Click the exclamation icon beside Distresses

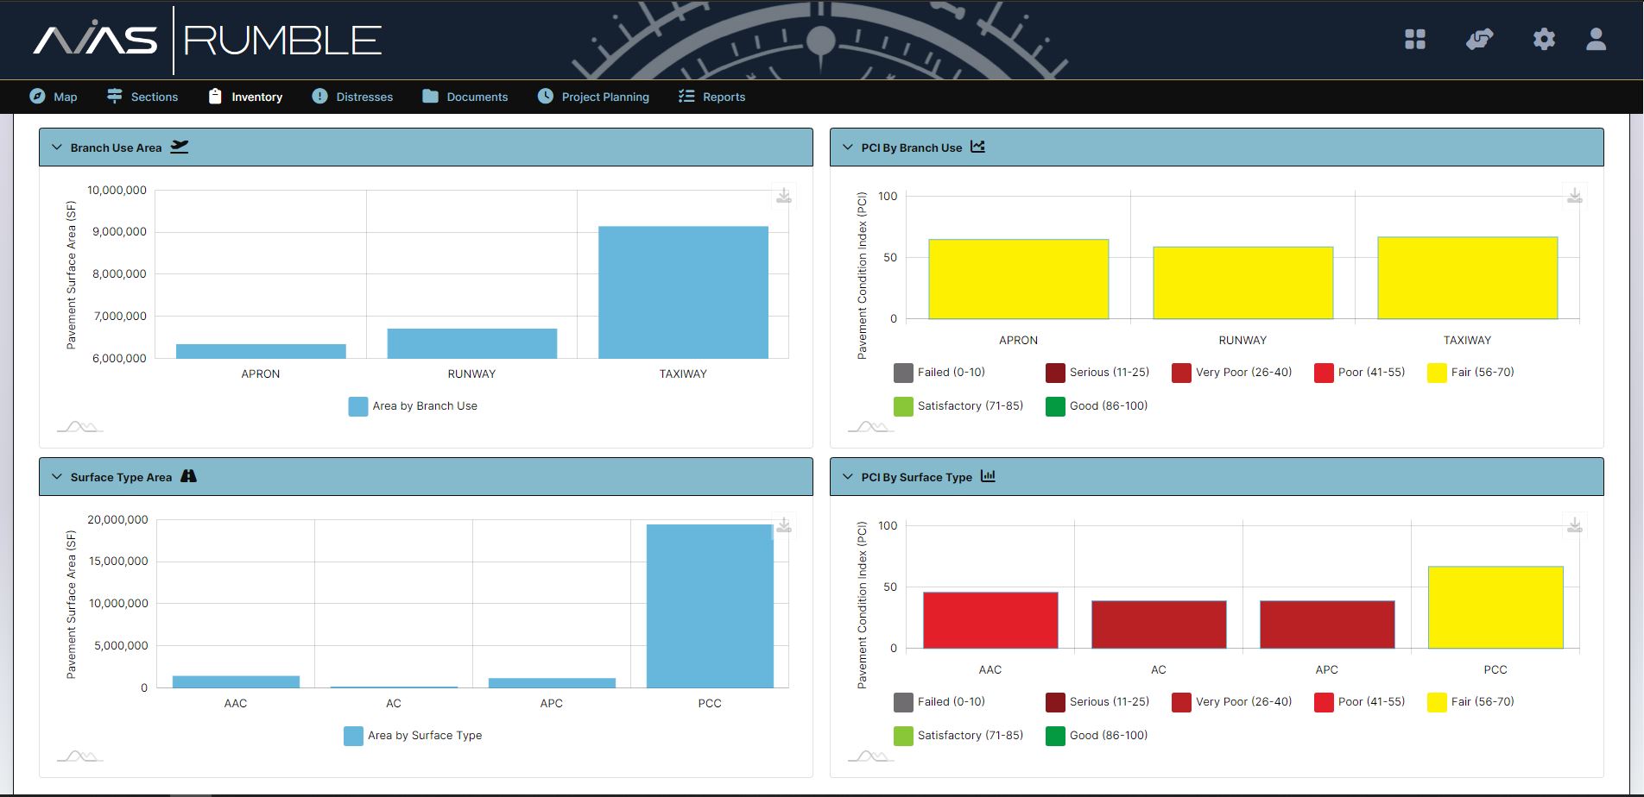click(319, 96)
